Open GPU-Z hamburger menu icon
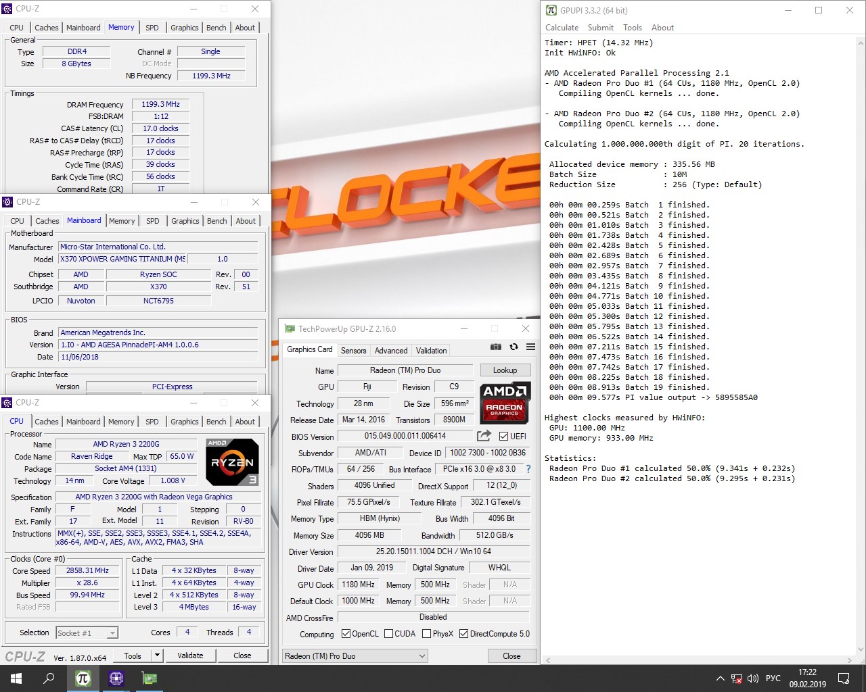The image size is (866, 692). coord(531,347)
